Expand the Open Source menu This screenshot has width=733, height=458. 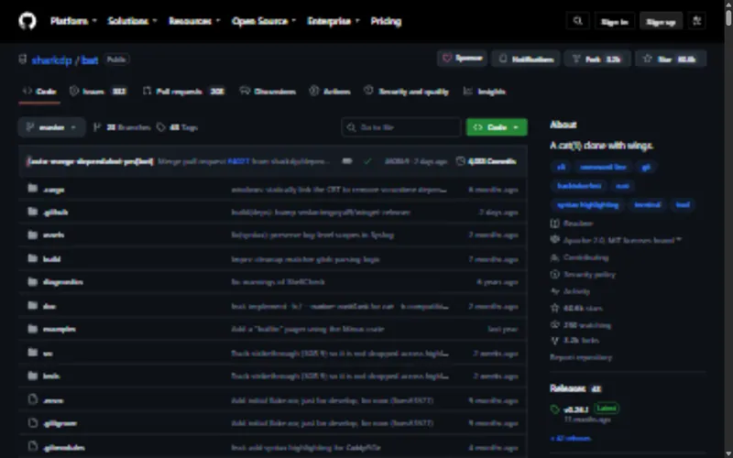(264, 21)
